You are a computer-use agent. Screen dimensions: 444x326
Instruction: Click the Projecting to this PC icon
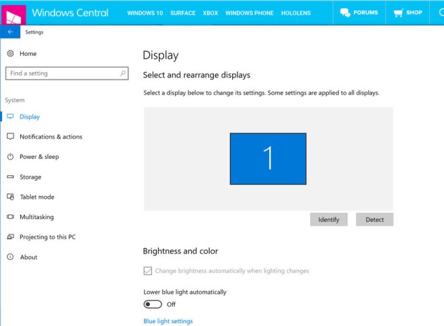coord(10,236)
